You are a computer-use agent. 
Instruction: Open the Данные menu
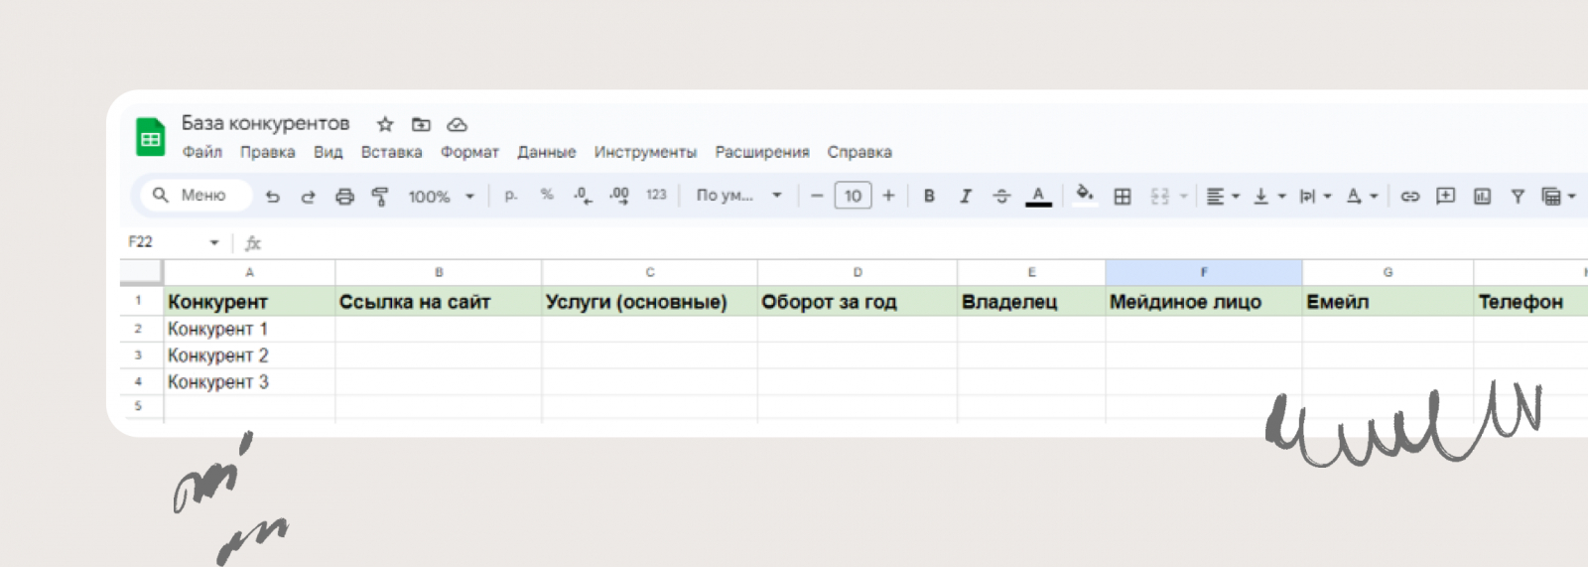pyautogui.click(x=546, y=152)
